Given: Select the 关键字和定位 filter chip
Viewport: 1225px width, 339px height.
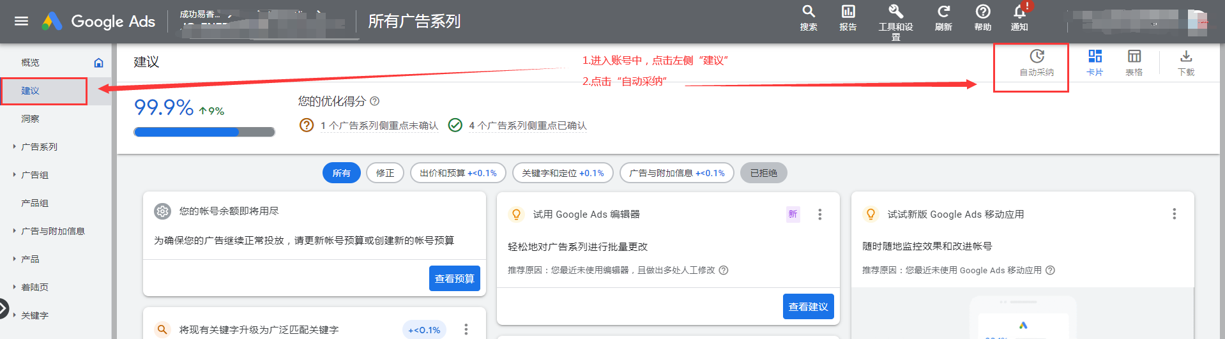Looking at the screenshot, I should coord(563,173).
